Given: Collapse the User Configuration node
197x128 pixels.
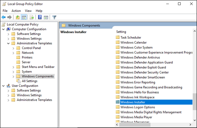Looking at the screenshot, I should coord(4,86).
